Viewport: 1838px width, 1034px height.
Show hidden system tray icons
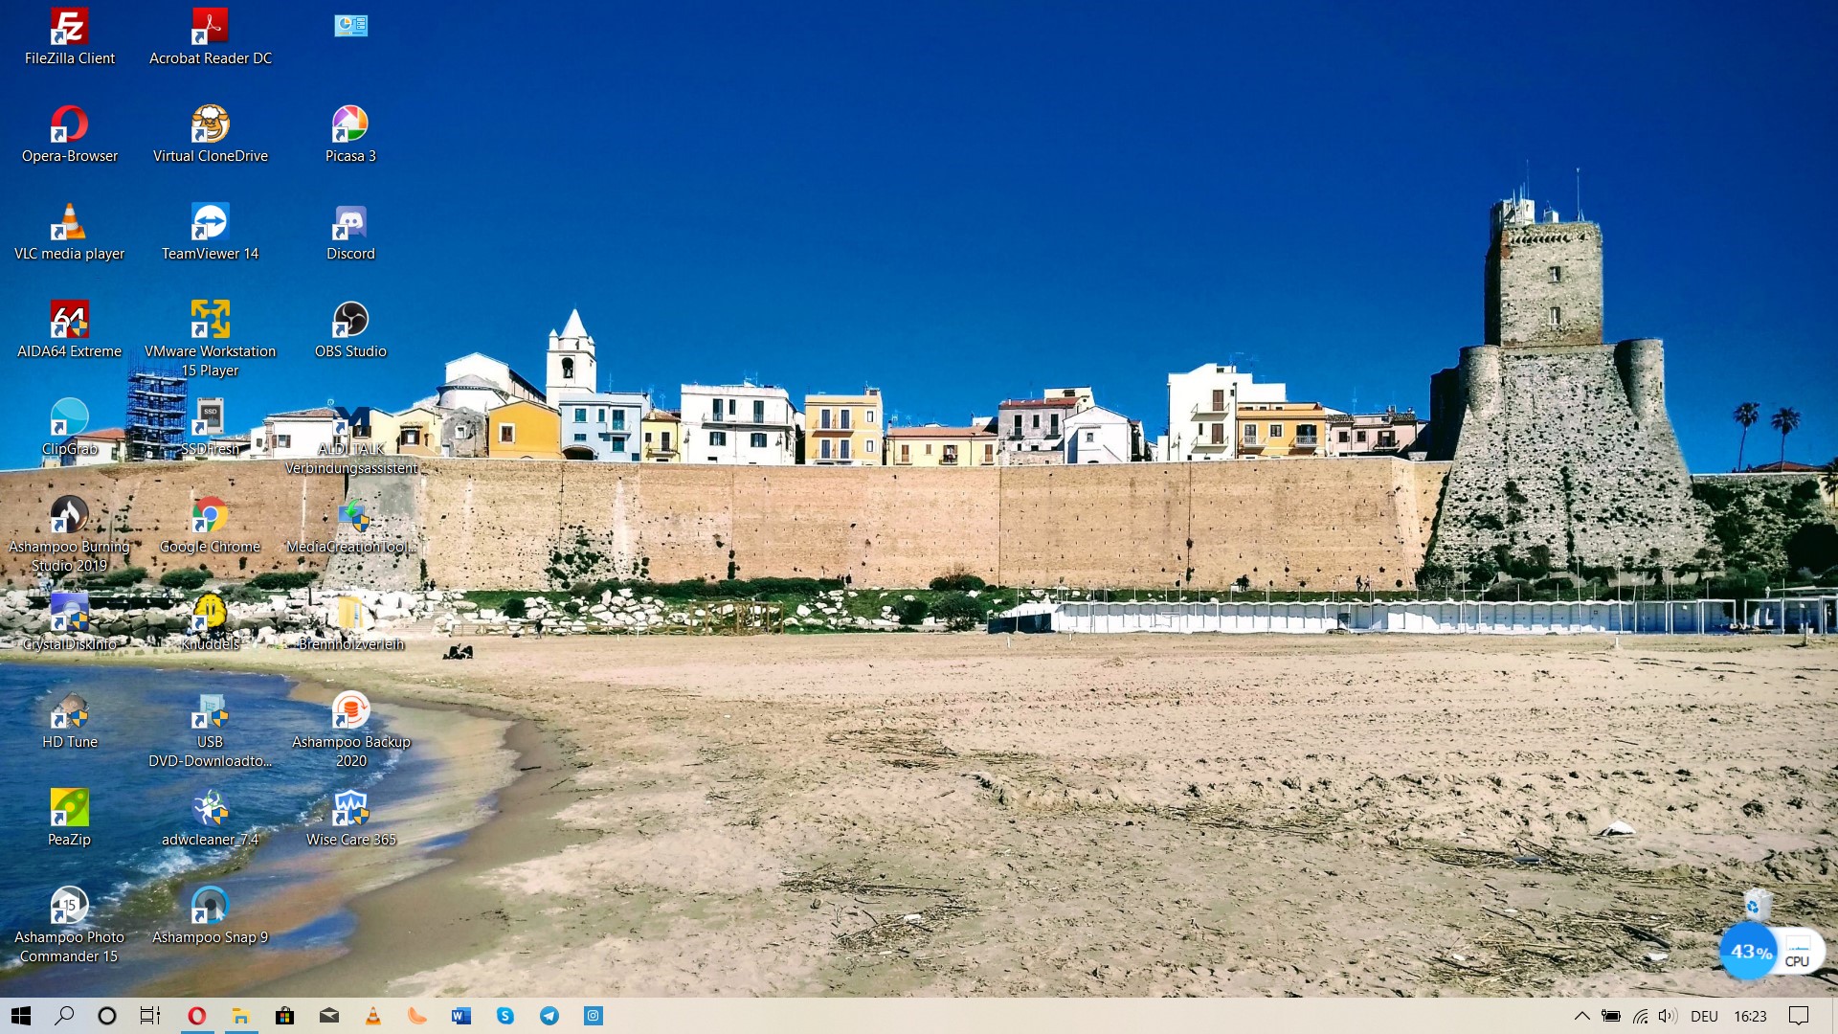1581,1016
